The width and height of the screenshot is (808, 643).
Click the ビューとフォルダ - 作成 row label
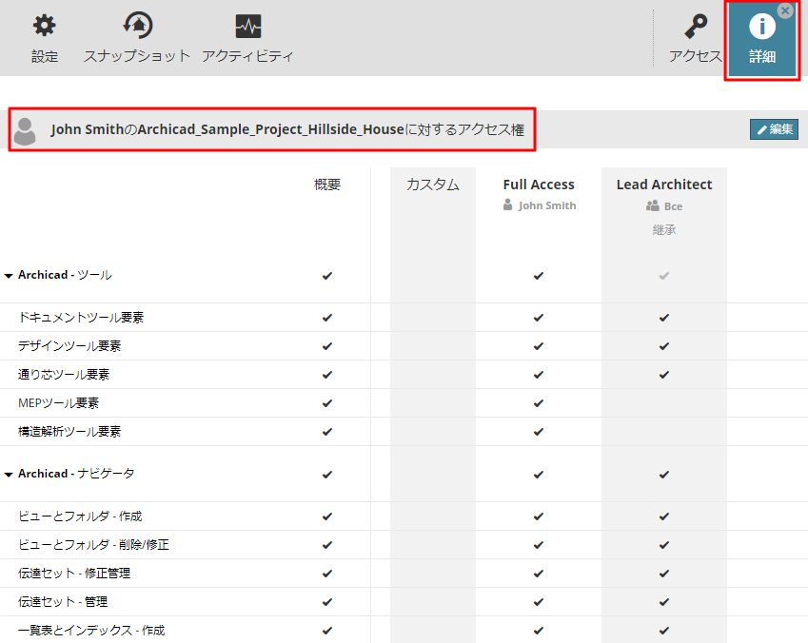[x=80, y=516]
